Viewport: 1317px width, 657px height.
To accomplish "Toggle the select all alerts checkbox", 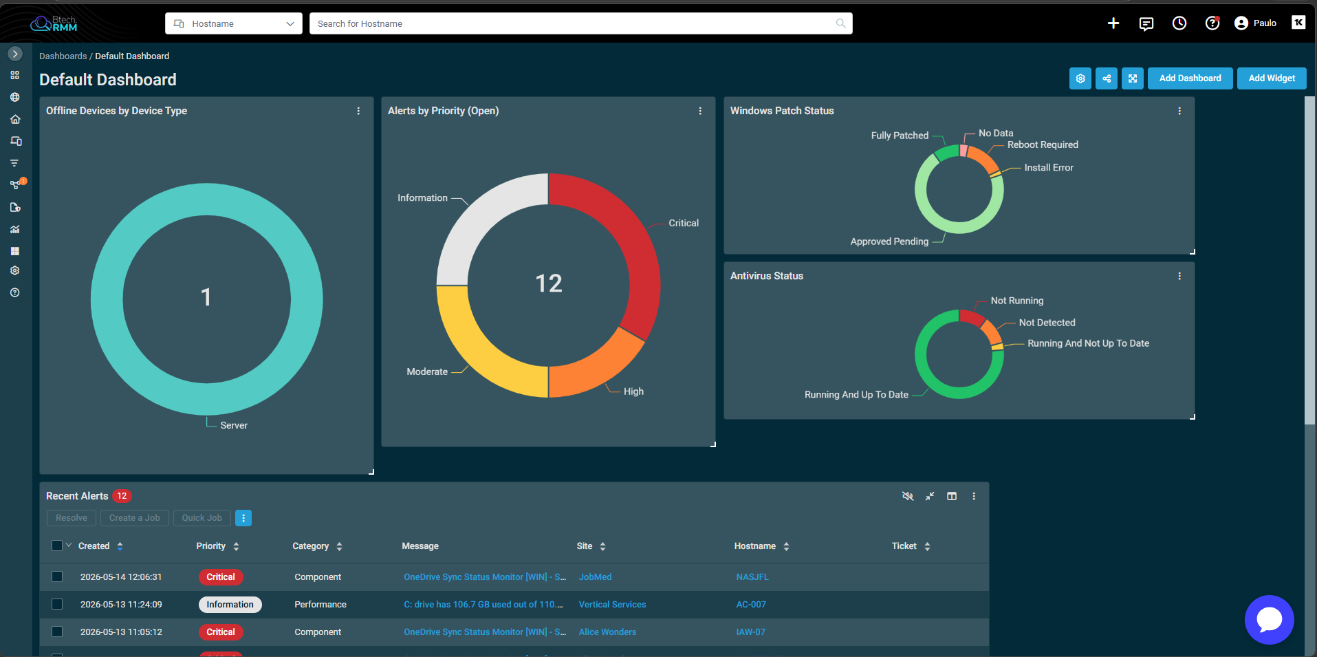I will (57, 546).
